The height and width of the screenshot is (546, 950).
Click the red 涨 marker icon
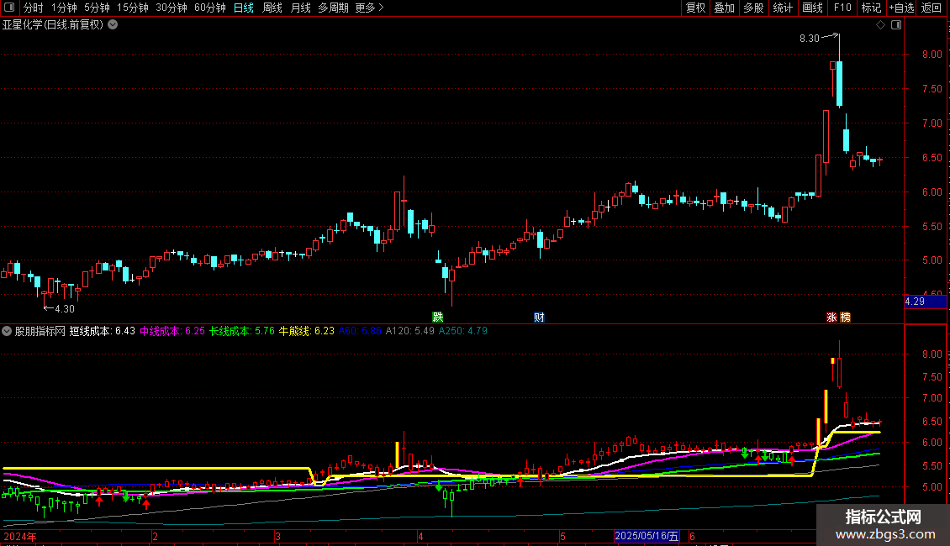tap(831, 318)
